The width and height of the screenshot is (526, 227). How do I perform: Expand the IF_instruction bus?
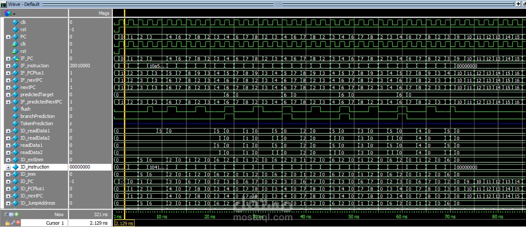click(8, 66)
